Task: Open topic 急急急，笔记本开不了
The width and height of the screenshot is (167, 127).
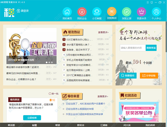Action: point(79,50)
